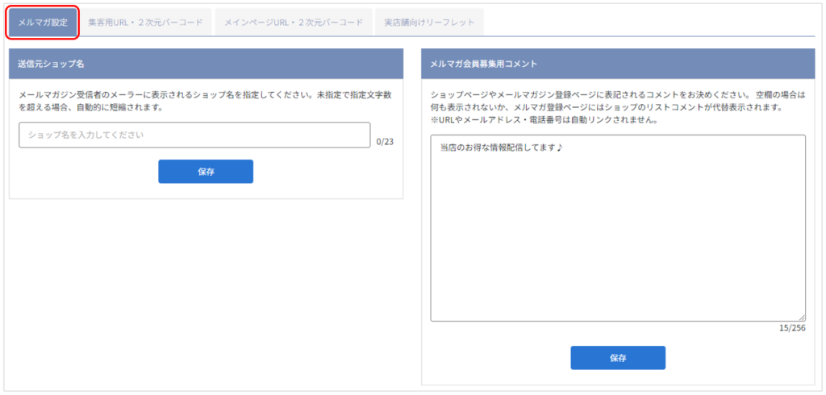Click the 15/256 character counter
826x395 pixels.
coord(792,328)
